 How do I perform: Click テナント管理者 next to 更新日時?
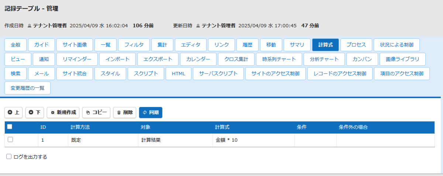[x=219, y=25]
